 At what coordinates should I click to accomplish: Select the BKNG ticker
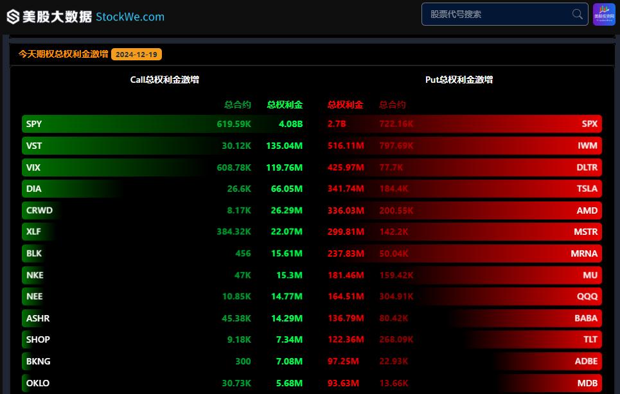tap(39, 361)
